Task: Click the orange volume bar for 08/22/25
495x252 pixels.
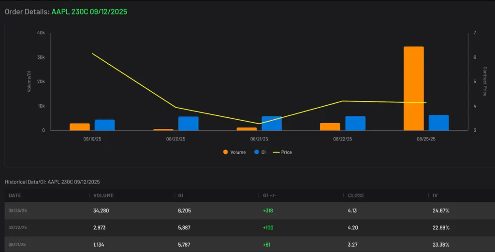Action: coord(330,127)
